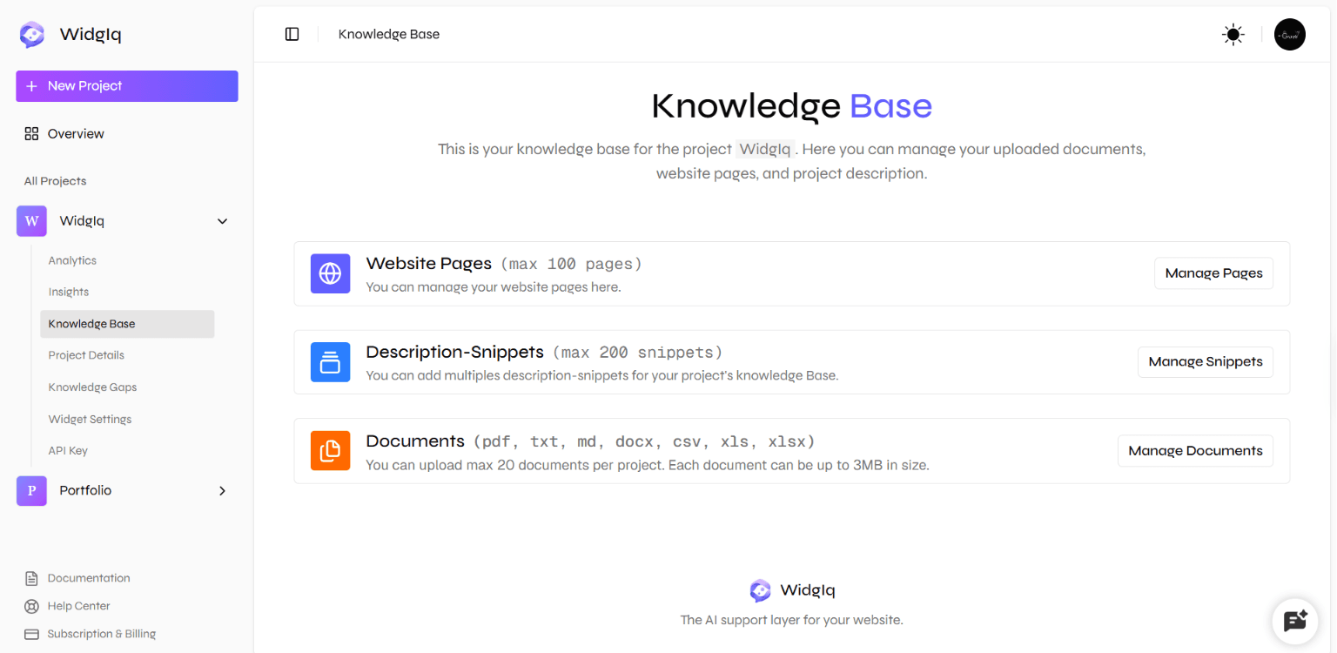Click the Documents heading text

click(415, 441)
